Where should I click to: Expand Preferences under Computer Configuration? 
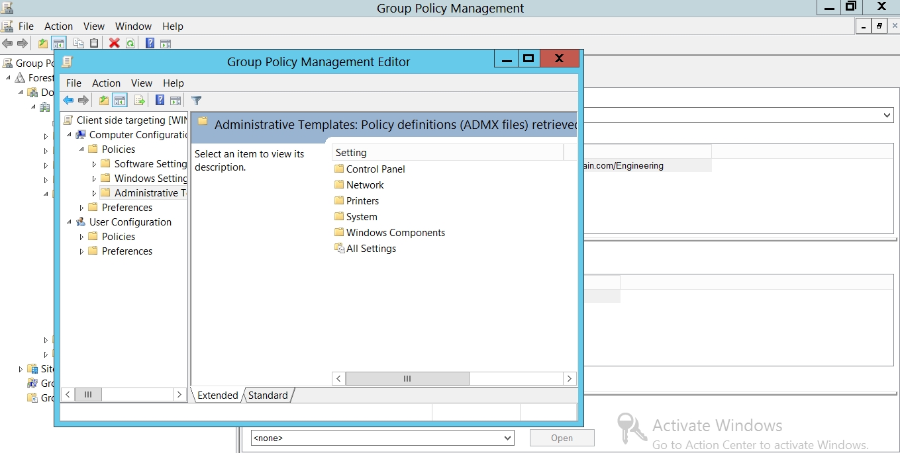[82, 208]
